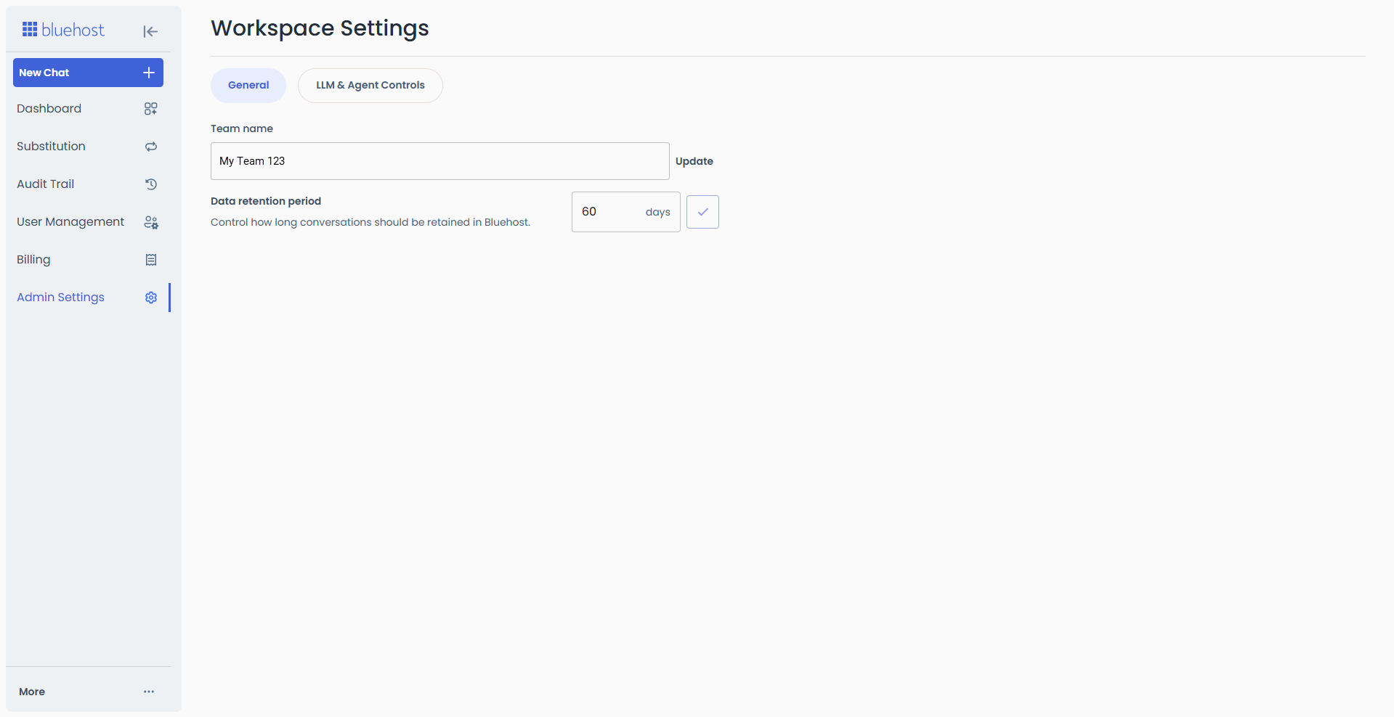Click the Workspace Settings heading
This screenshot has width=1394, height=717.
[x=320, y=28]
